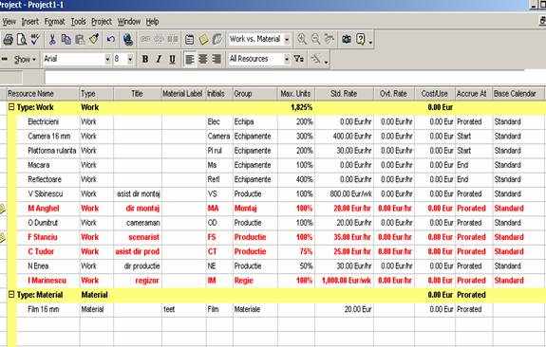Click the Print toolbar icon
The width and height of the screenshot is (546, 347).
click(8, 39)
